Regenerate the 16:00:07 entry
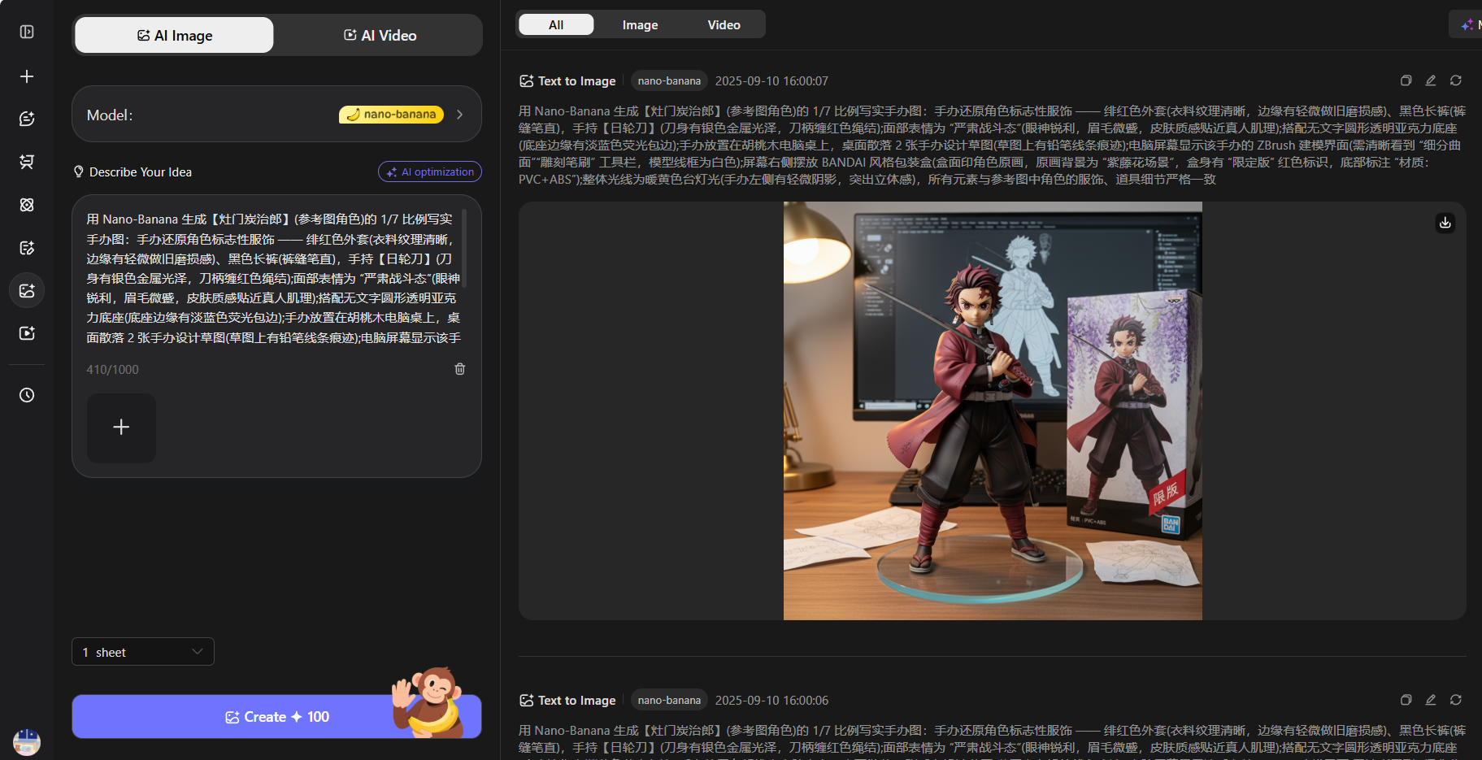The height and width of the screenshot is (760, 1482). [1456, 80]
